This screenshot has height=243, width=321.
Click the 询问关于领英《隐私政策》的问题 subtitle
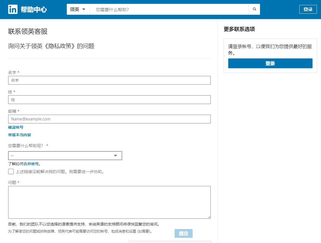pos(51,46)
